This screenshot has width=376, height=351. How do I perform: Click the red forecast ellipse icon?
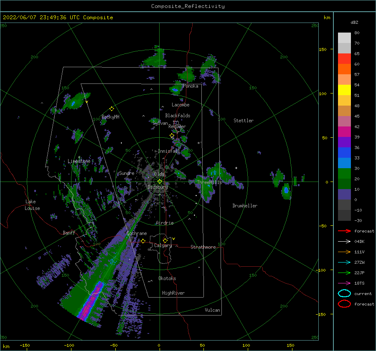click(344, 304)
